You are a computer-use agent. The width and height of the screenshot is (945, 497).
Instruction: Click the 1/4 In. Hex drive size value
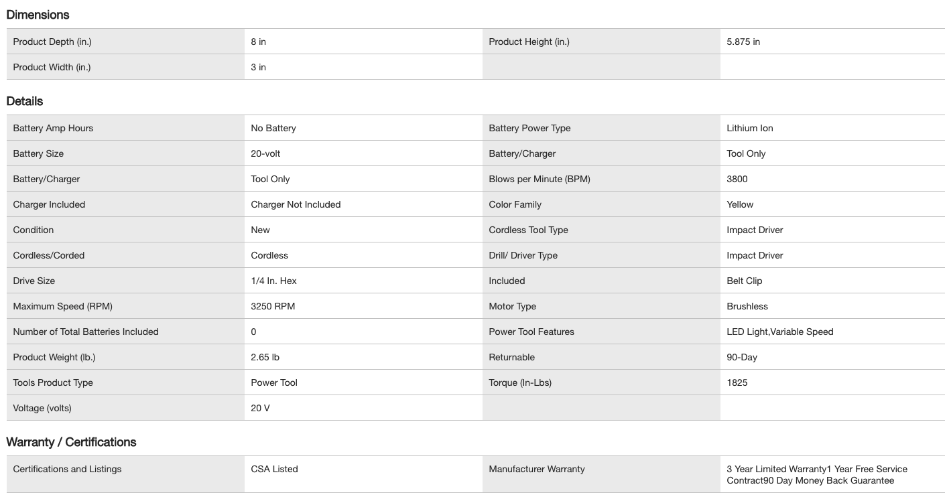pos(273,281)
